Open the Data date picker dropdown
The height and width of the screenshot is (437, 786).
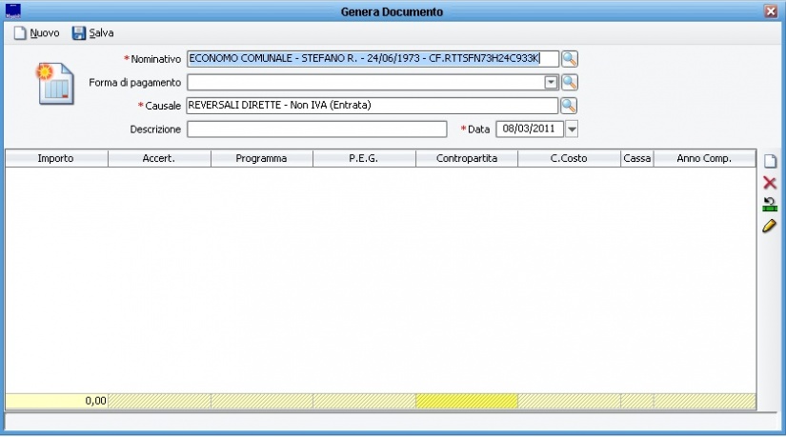pos(572,129)
